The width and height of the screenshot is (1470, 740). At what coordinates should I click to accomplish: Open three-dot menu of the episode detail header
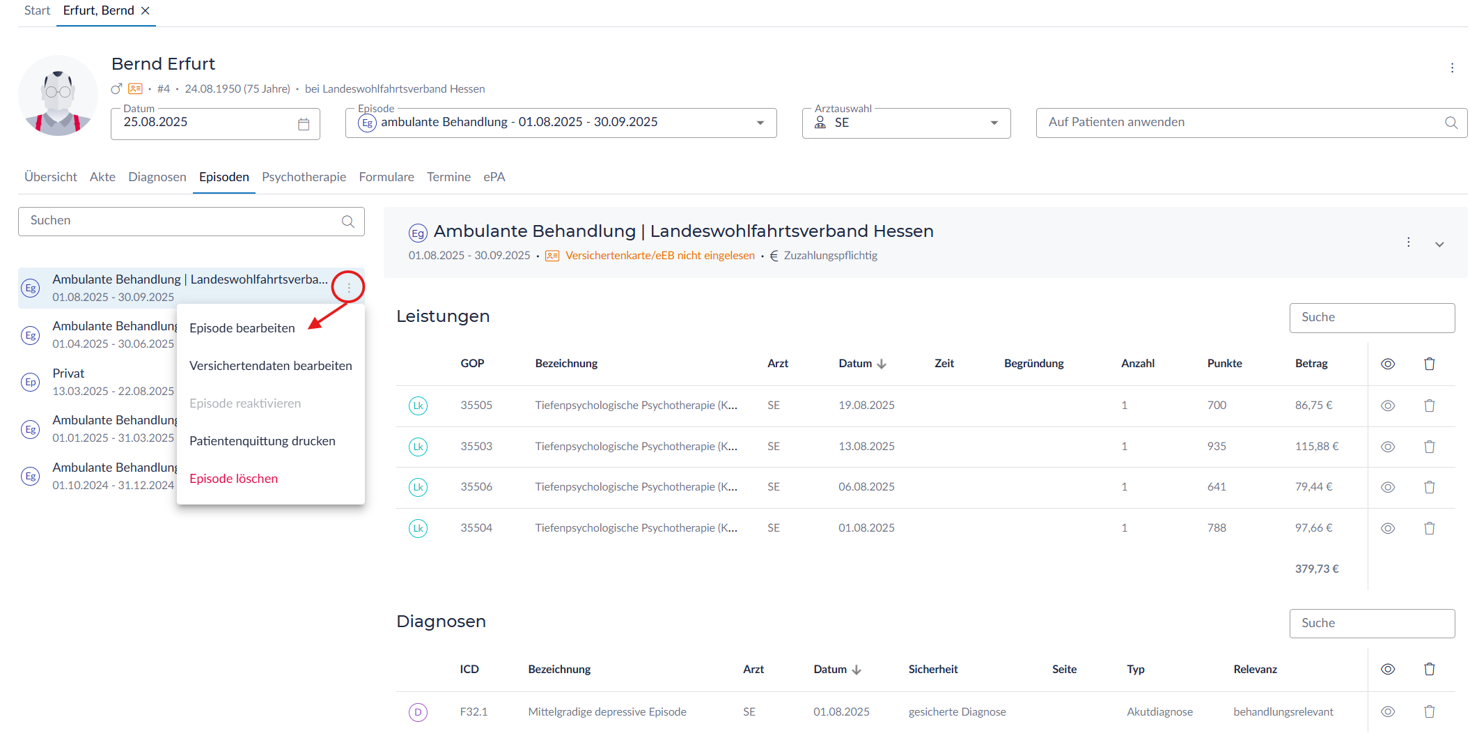pos(1408,242)
